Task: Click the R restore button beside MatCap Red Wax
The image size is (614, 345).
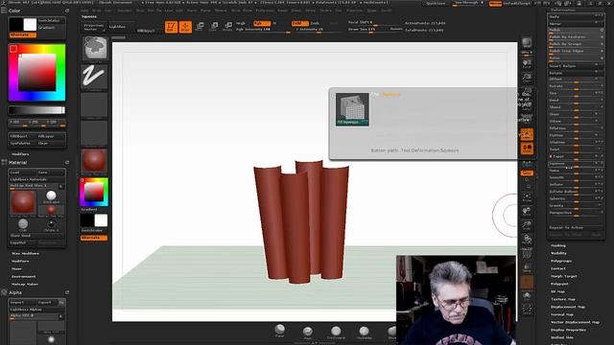Action: coord(60,185)
